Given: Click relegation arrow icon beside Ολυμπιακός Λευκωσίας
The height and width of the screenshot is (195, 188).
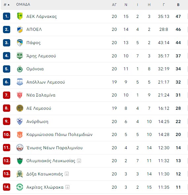Looking at the screenshot, I should (x=79, y=161).
